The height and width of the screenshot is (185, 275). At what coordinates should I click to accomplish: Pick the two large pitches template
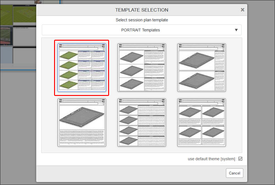click(x=202, y=68)
